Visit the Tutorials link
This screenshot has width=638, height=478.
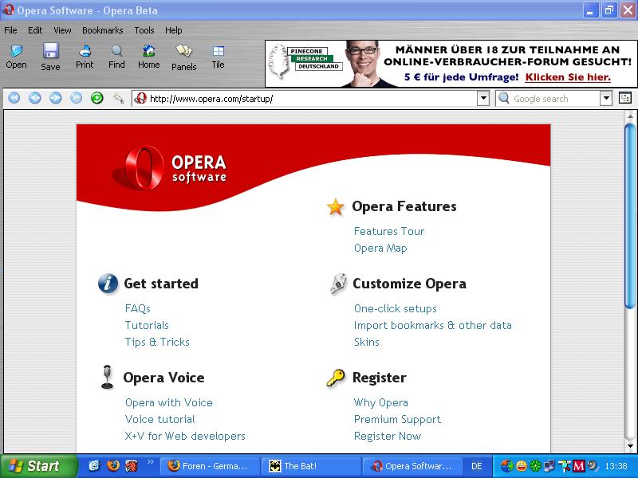click(147, 325)
